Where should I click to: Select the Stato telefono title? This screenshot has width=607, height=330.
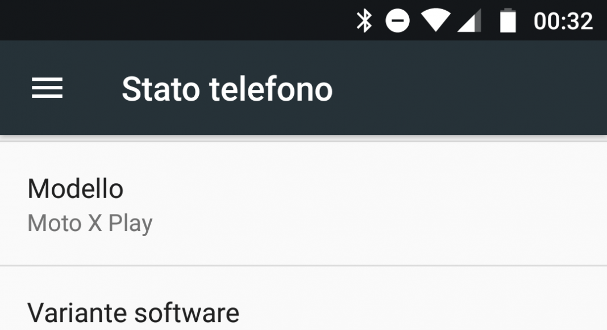point(227,89)
